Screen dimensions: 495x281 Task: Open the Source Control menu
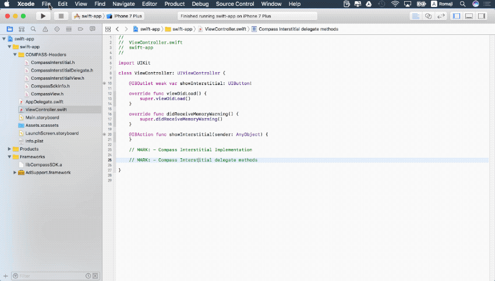coord(235,4)
